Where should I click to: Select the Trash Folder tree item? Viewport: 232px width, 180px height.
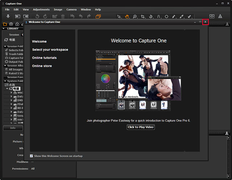pos(14,54)
